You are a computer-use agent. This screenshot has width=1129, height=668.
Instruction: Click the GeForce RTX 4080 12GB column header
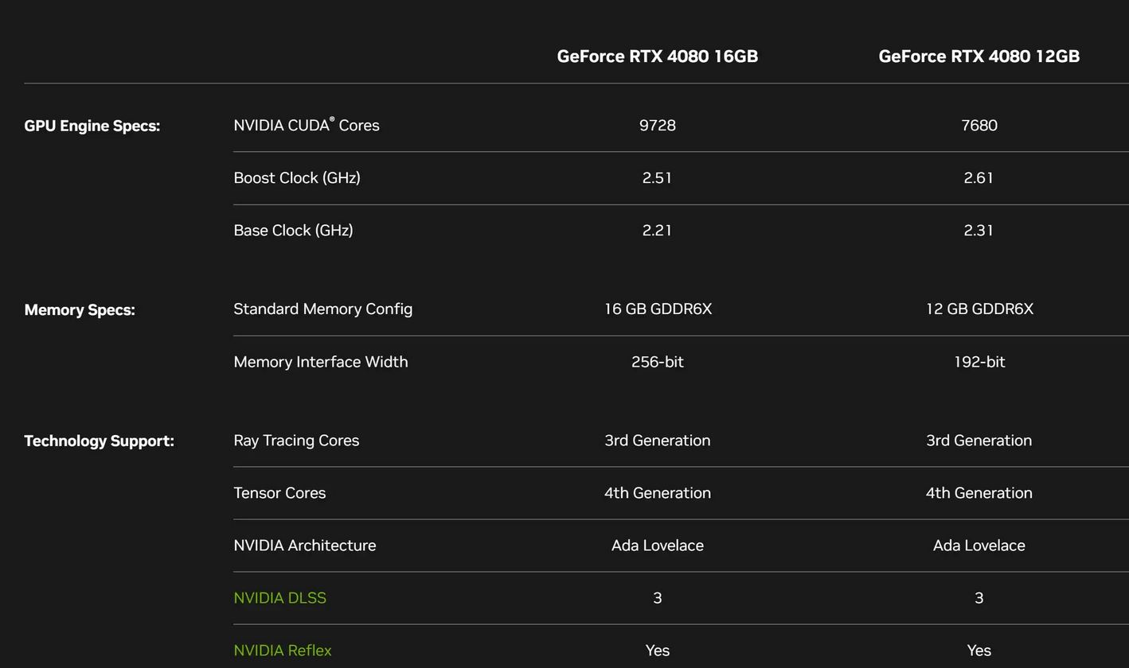[x=979, y=56]
